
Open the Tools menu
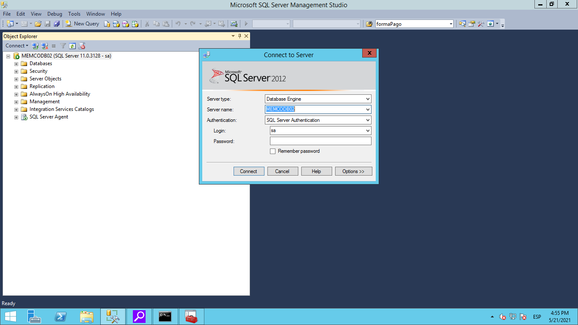pos(74,14)
